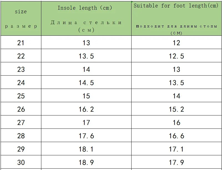
Task: Select size 27 row label
Action: tap(21, 123)
